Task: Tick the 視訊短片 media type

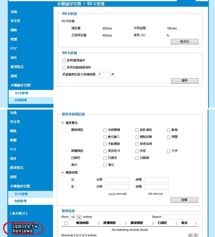Action: click(x=105, y=151)
